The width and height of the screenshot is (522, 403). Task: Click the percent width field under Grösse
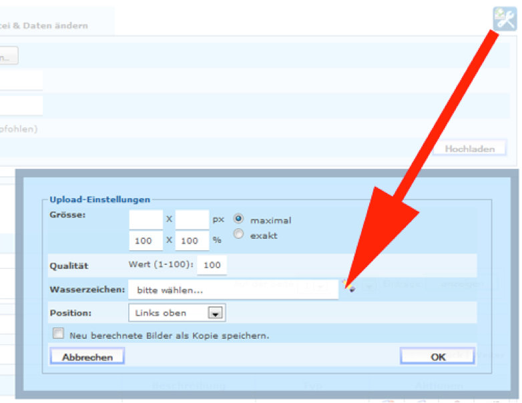click(146, 240)
